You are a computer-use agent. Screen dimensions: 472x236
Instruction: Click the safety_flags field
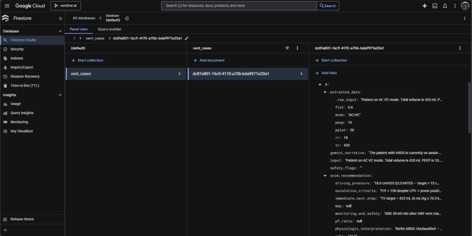346,168
